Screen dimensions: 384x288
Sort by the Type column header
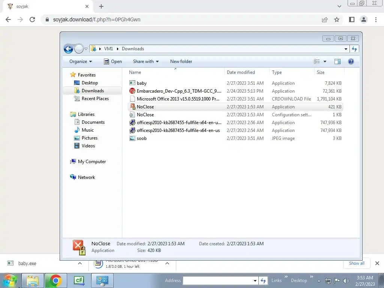coord(292,72)
